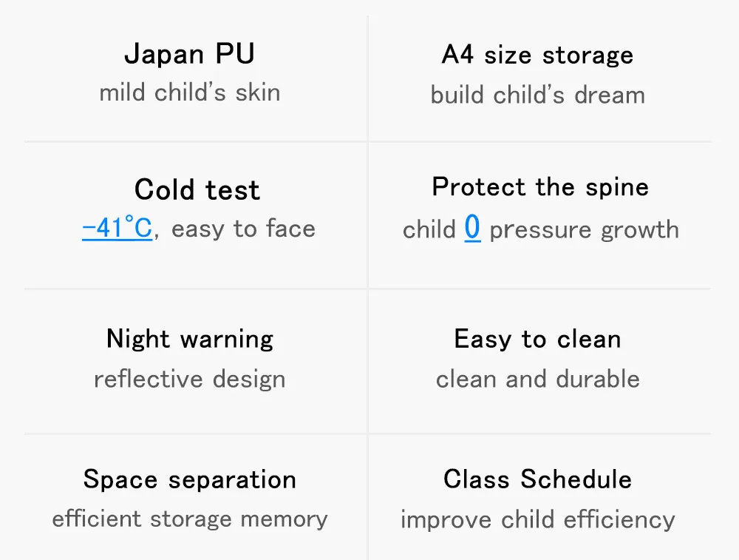
Task: Click the Class Schedule heading
Action: click(x=538, y=479)
